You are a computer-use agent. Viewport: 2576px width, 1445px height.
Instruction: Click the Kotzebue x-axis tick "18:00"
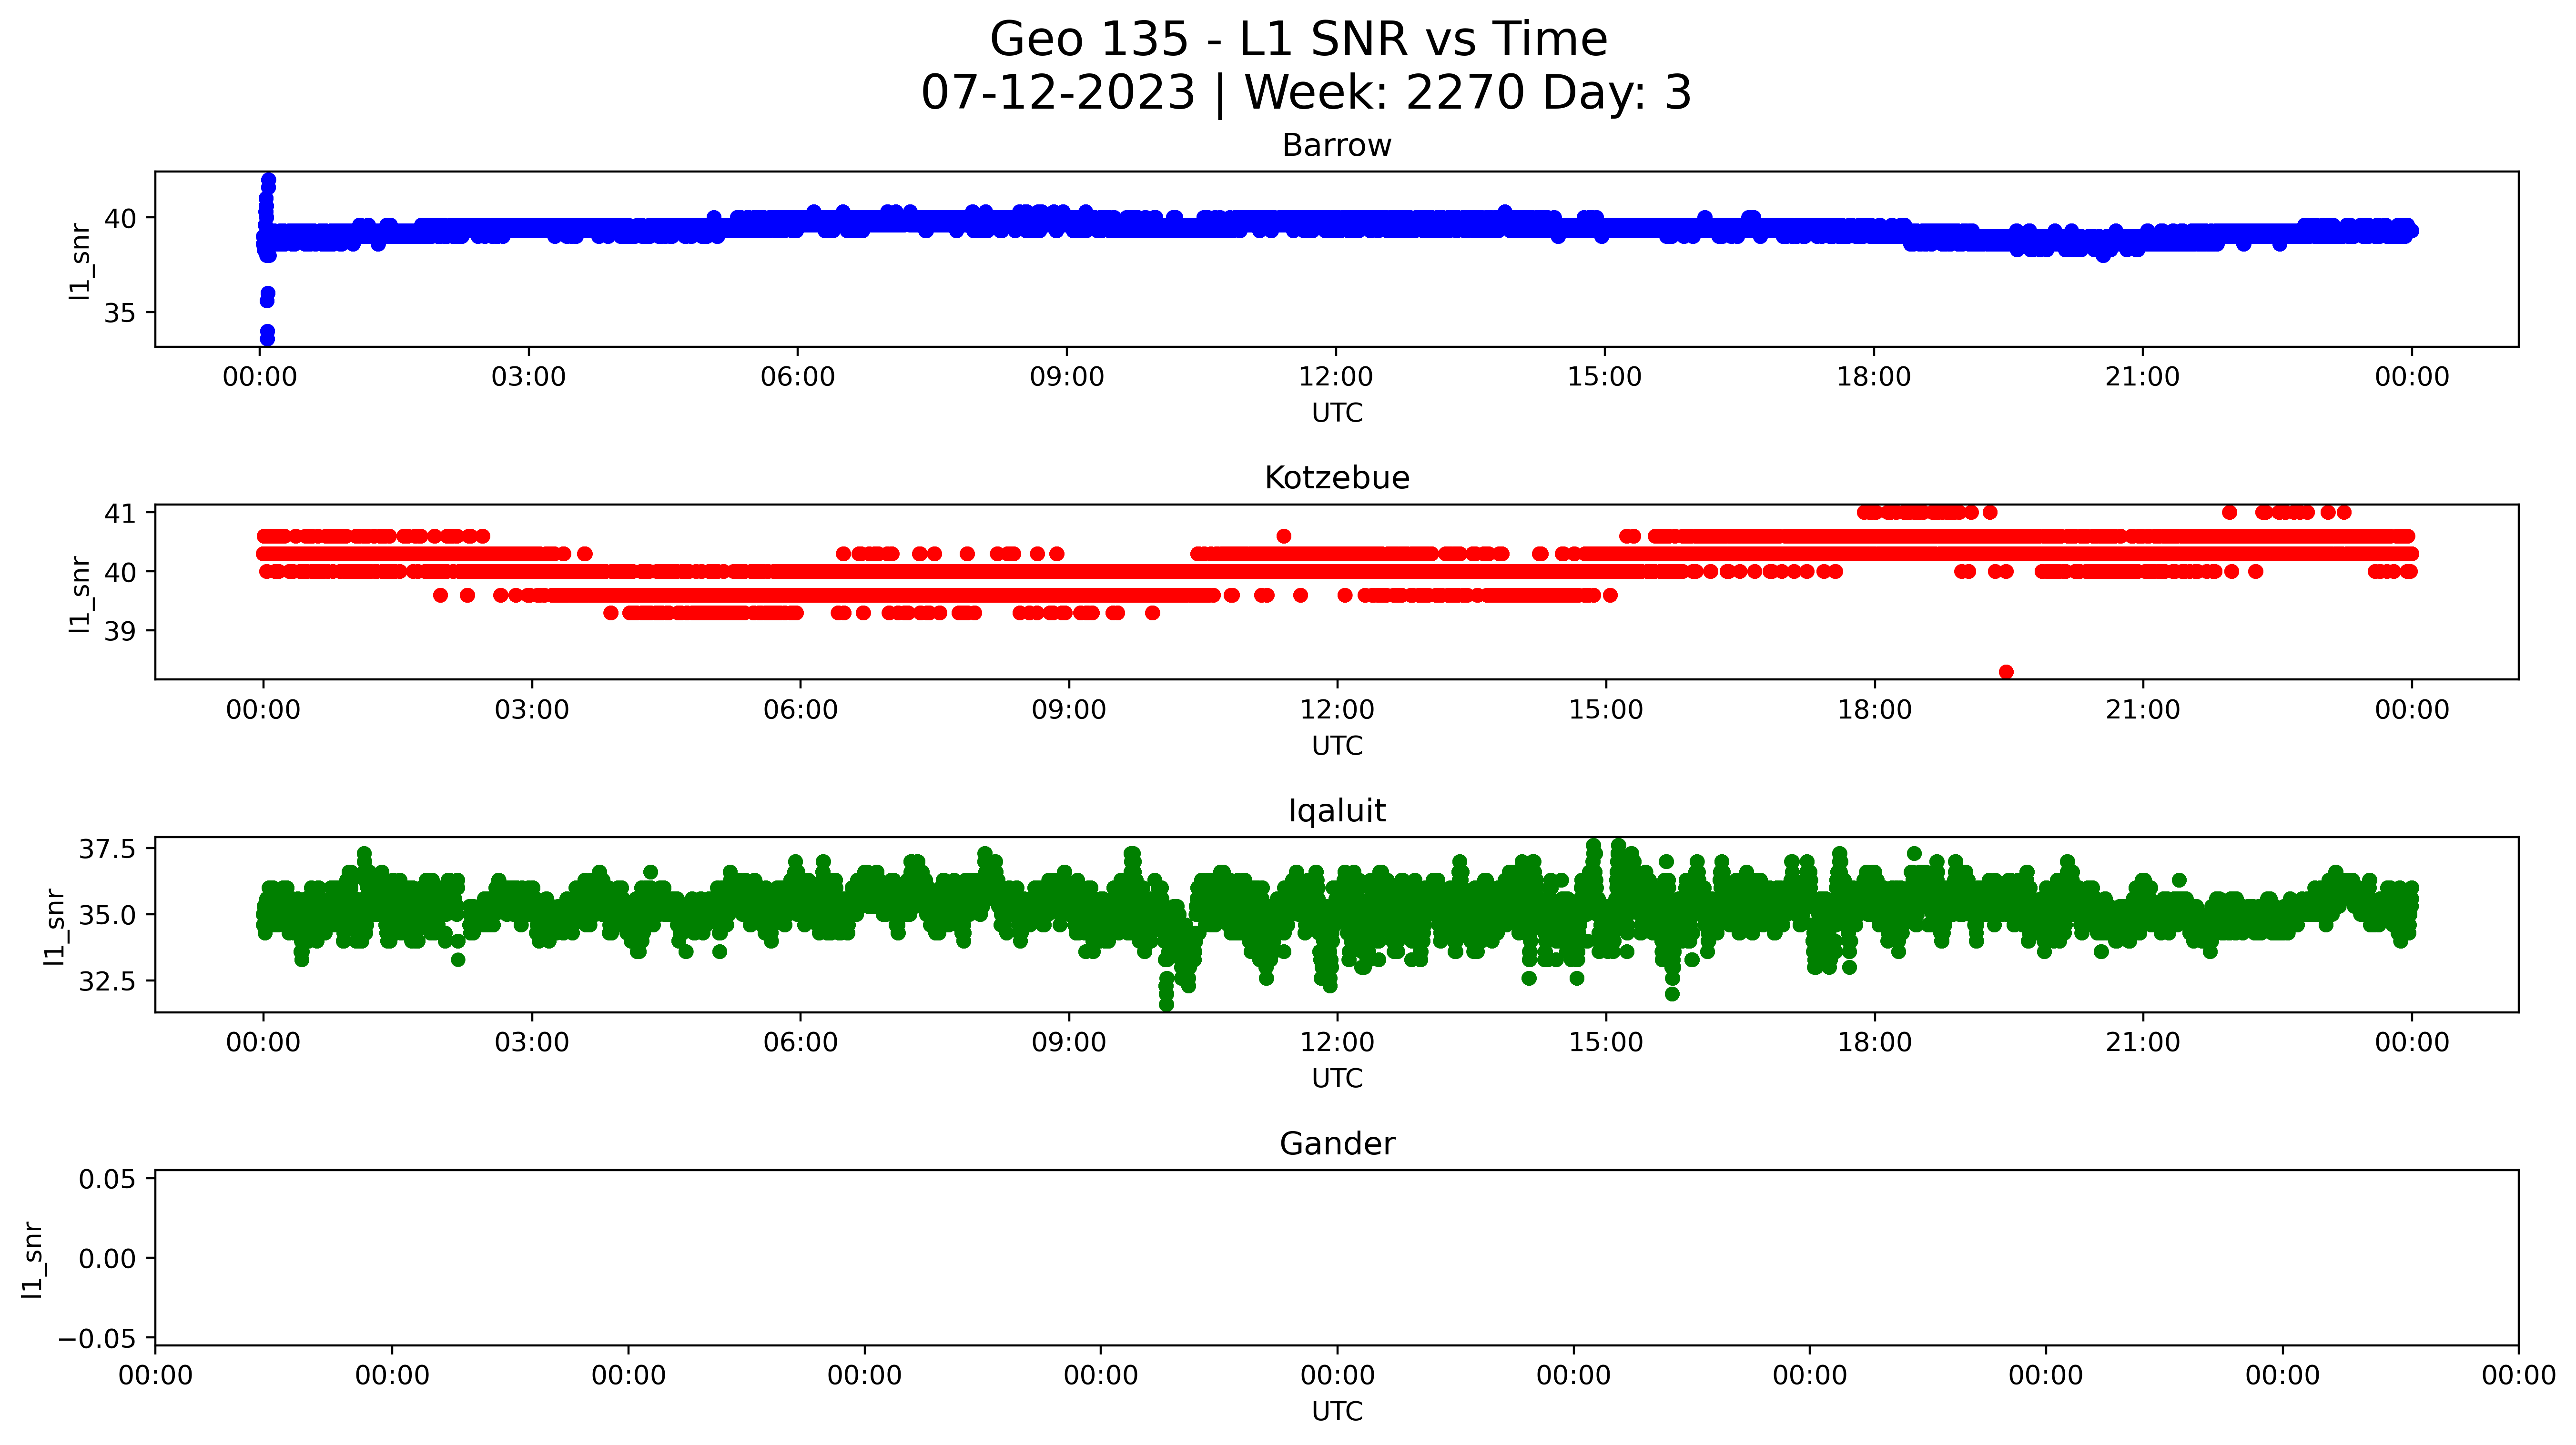pos(1874,710)
